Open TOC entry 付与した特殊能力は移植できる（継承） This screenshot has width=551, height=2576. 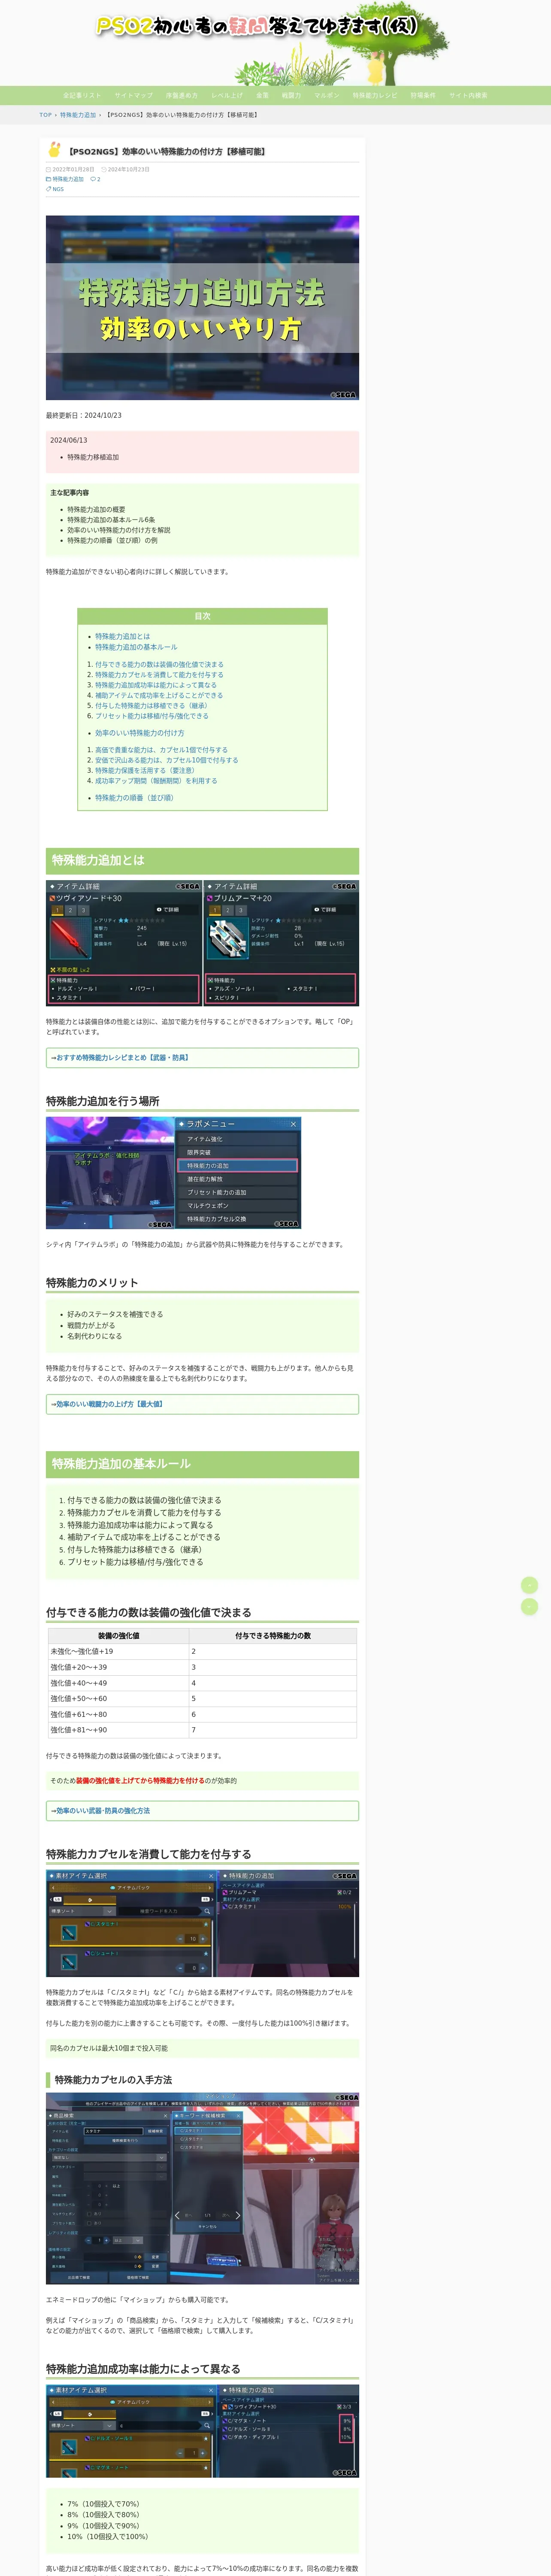[151, 706]
